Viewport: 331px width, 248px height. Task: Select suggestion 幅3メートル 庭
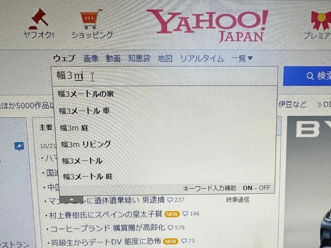pyautogui.click(x=88, y=177)
